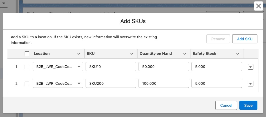The height and width of the screenshot is (117, 266).
Task: Click the Add SKUs dialog title
Action: click(133, 21)
